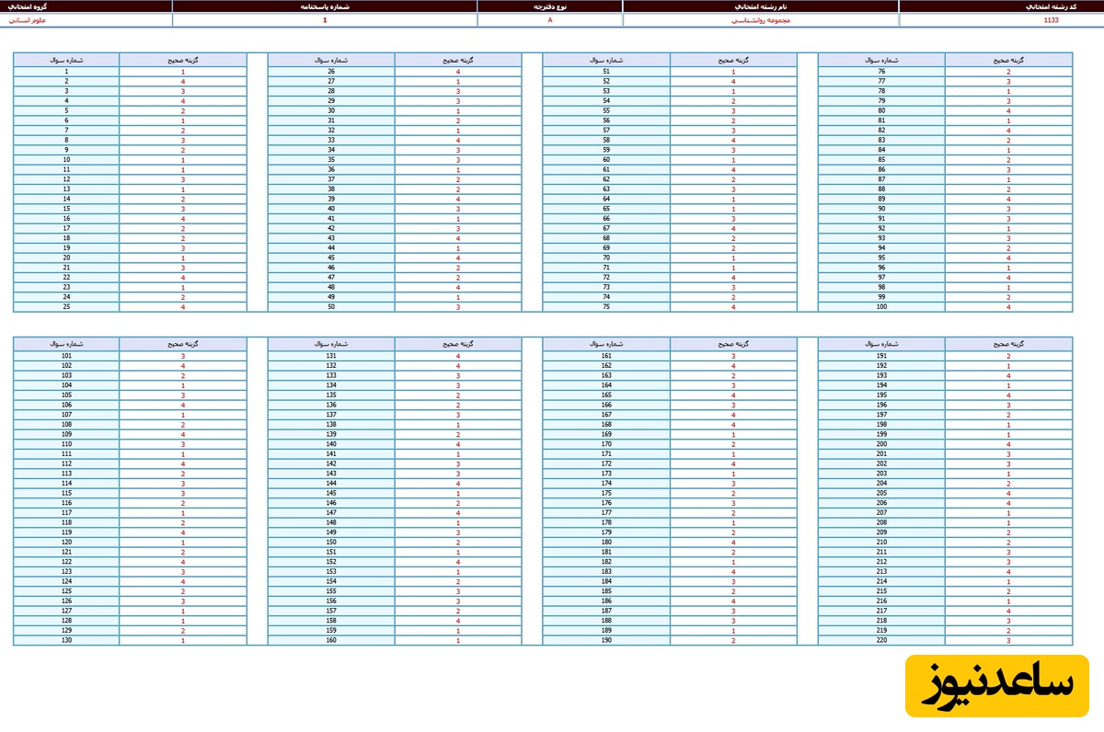Click the question number 76 cell
1104x732 pixels.
click(x=881, y=71)
